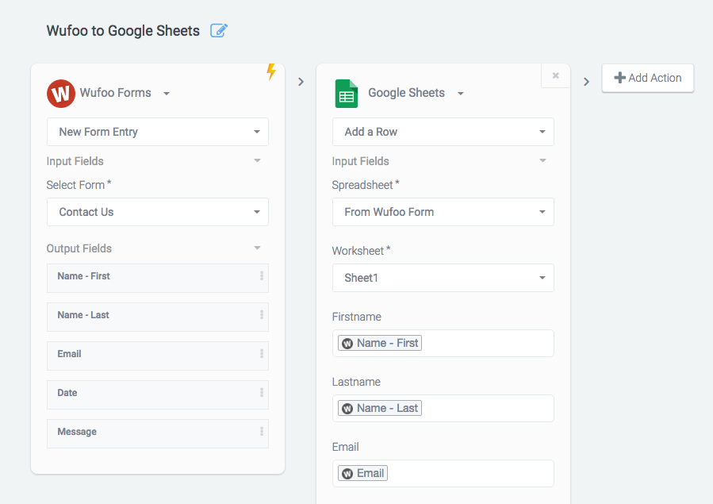Click the Google Sheets green icon
This screenshot has height=504, width=713.
pos(347,94)
